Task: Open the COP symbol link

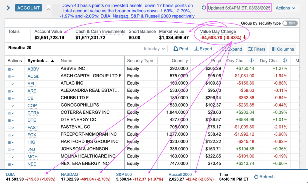Action: pos(32,106)
